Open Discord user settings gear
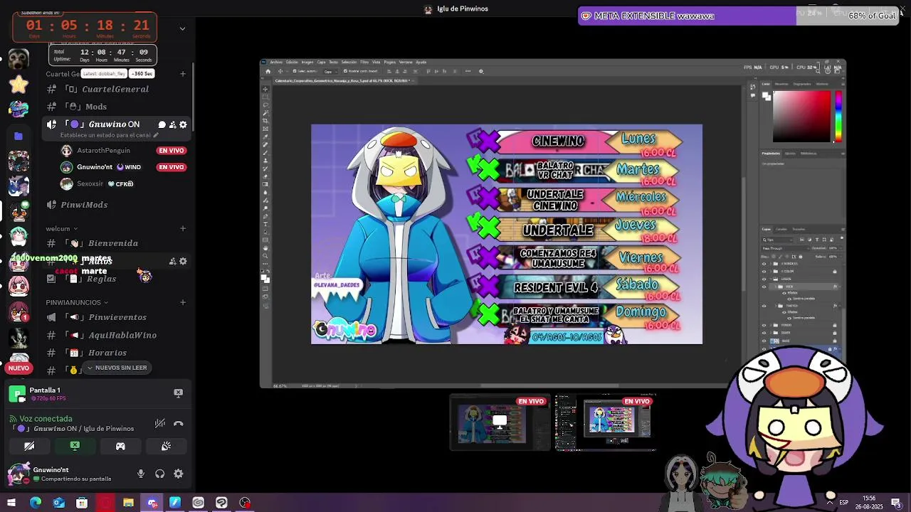This screenshot has width=911, height=512. coord(179,474)
